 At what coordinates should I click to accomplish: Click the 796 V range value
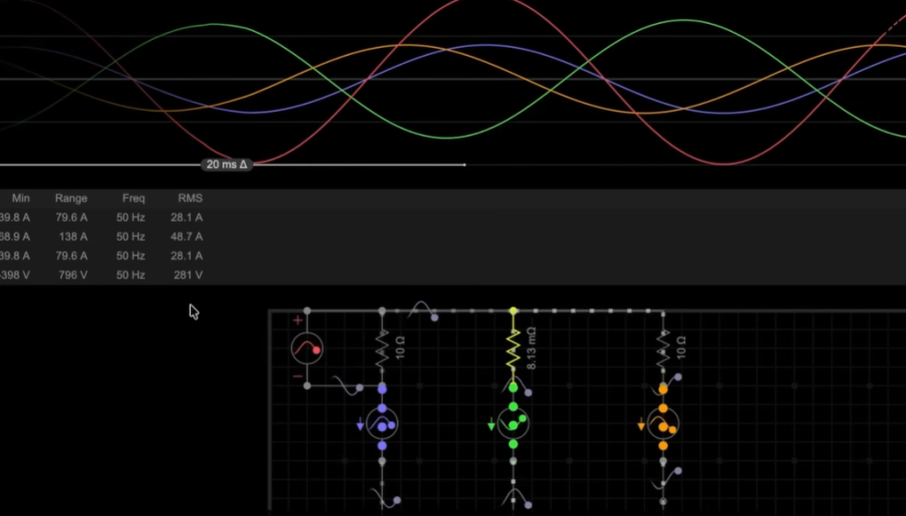click(72, 275)
